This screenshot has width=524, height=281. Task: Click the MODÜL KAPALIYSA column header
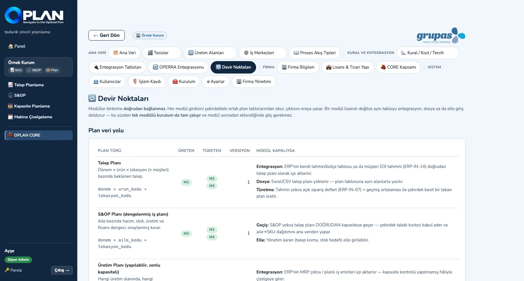coord(275,151)
